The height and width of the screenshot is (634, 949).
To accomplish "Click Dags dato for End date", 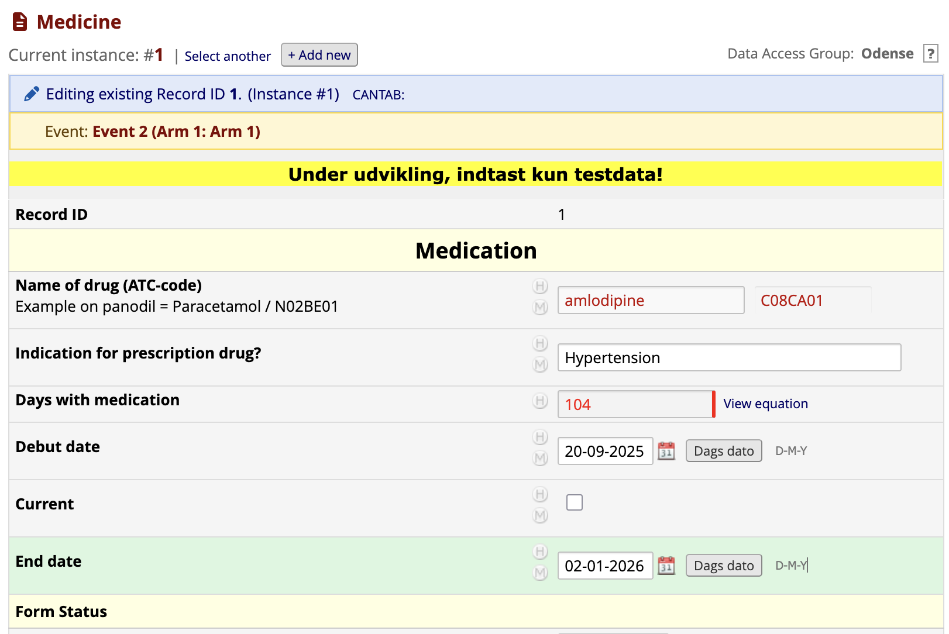I will coord(723,565).
